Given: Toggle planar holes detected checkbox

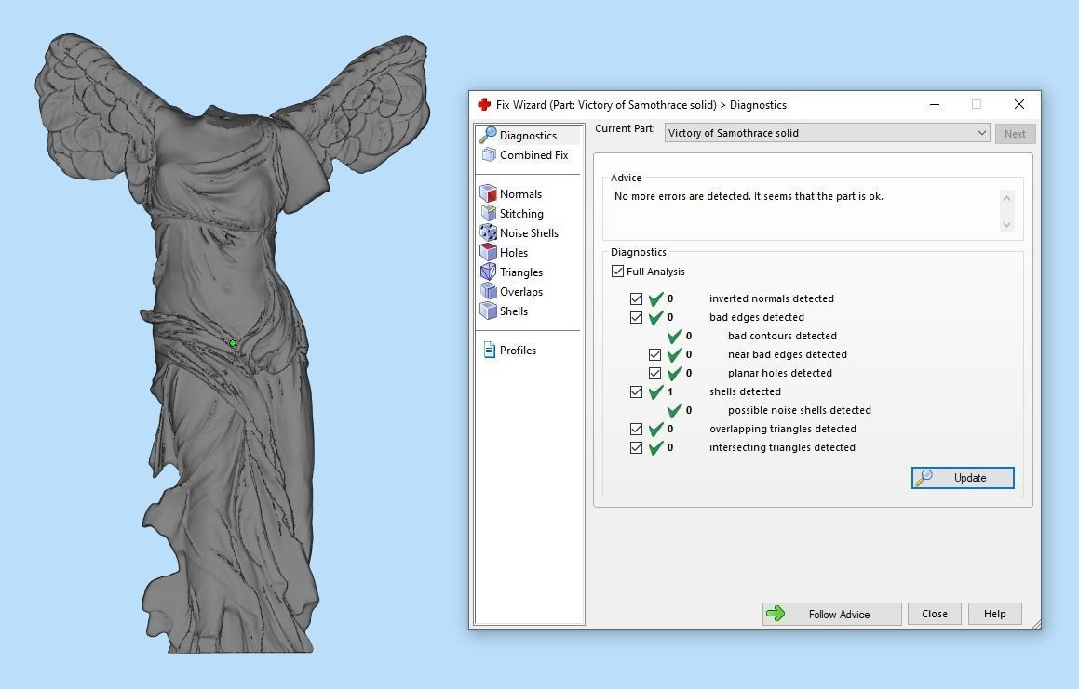Looking at the screenshot, I should (x=654, y=373).
